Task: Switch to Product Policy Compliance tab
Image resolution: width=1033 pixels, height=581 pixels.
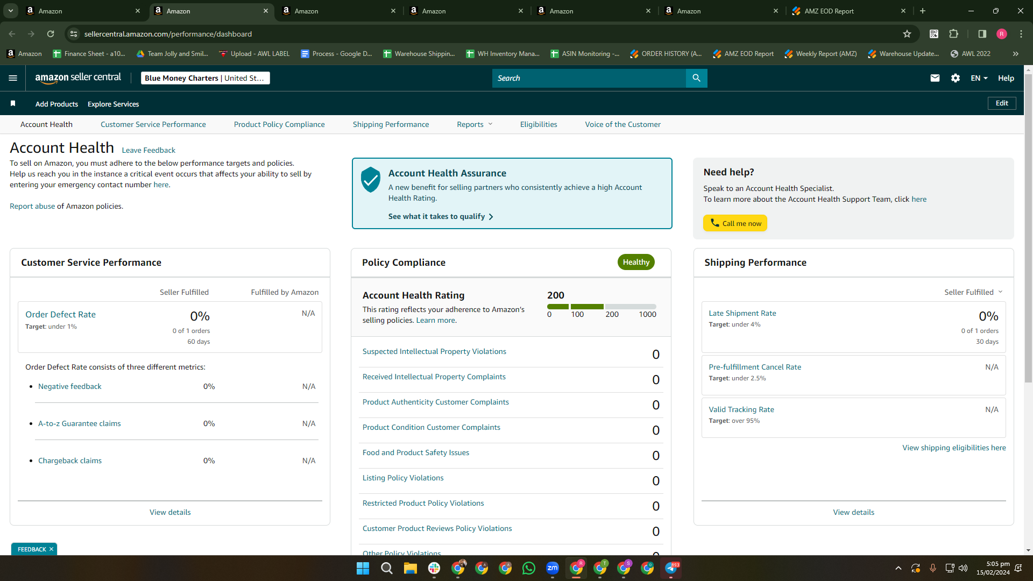Action: (x=279, y=124)
